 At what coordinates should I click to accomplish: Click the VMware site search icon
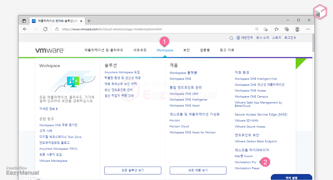[x=231, y=38]
